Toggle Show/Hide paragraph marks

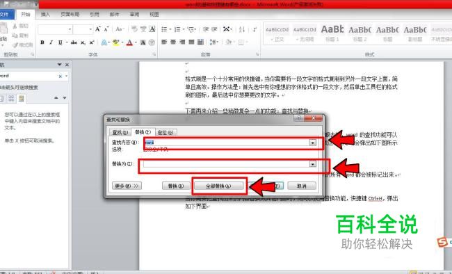pos(255,29)
